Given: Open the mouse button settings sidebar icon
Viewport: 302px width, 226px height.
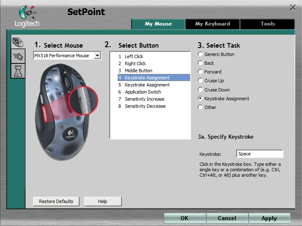Looking at the screenshot, I should point(18,42).
